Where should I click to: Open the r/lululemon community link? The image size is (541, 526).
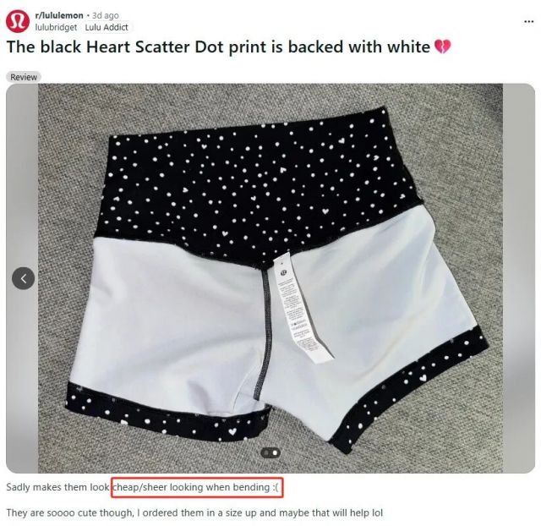(59, 15)
